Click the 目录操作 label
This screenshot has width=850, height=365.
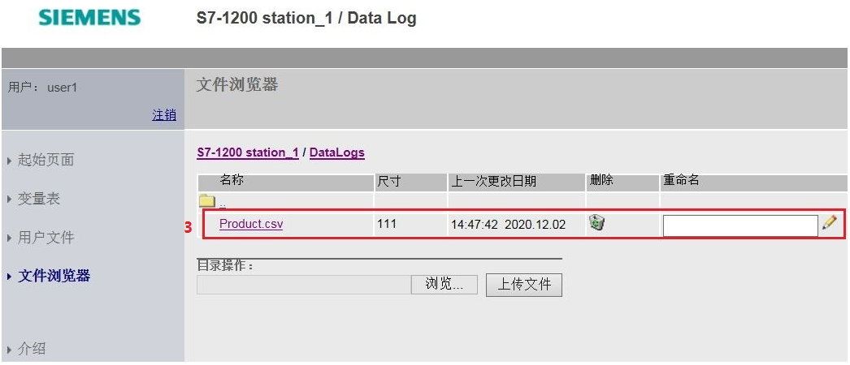pos(225,265)
